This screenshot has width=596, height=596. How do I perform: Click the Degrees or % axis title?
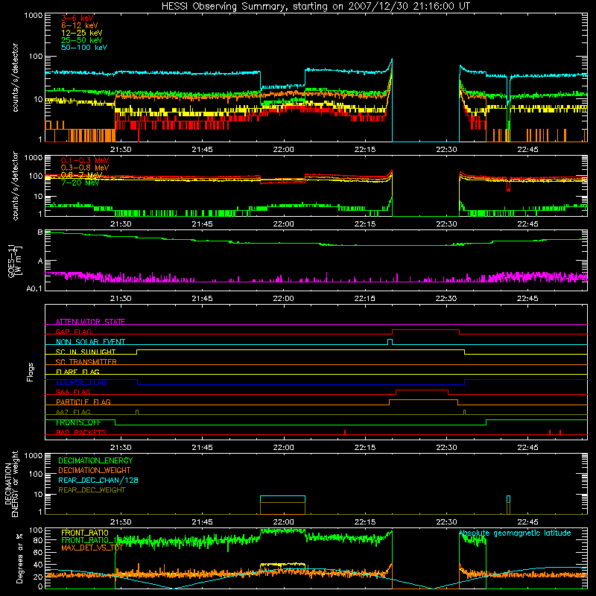coord(19,558)
